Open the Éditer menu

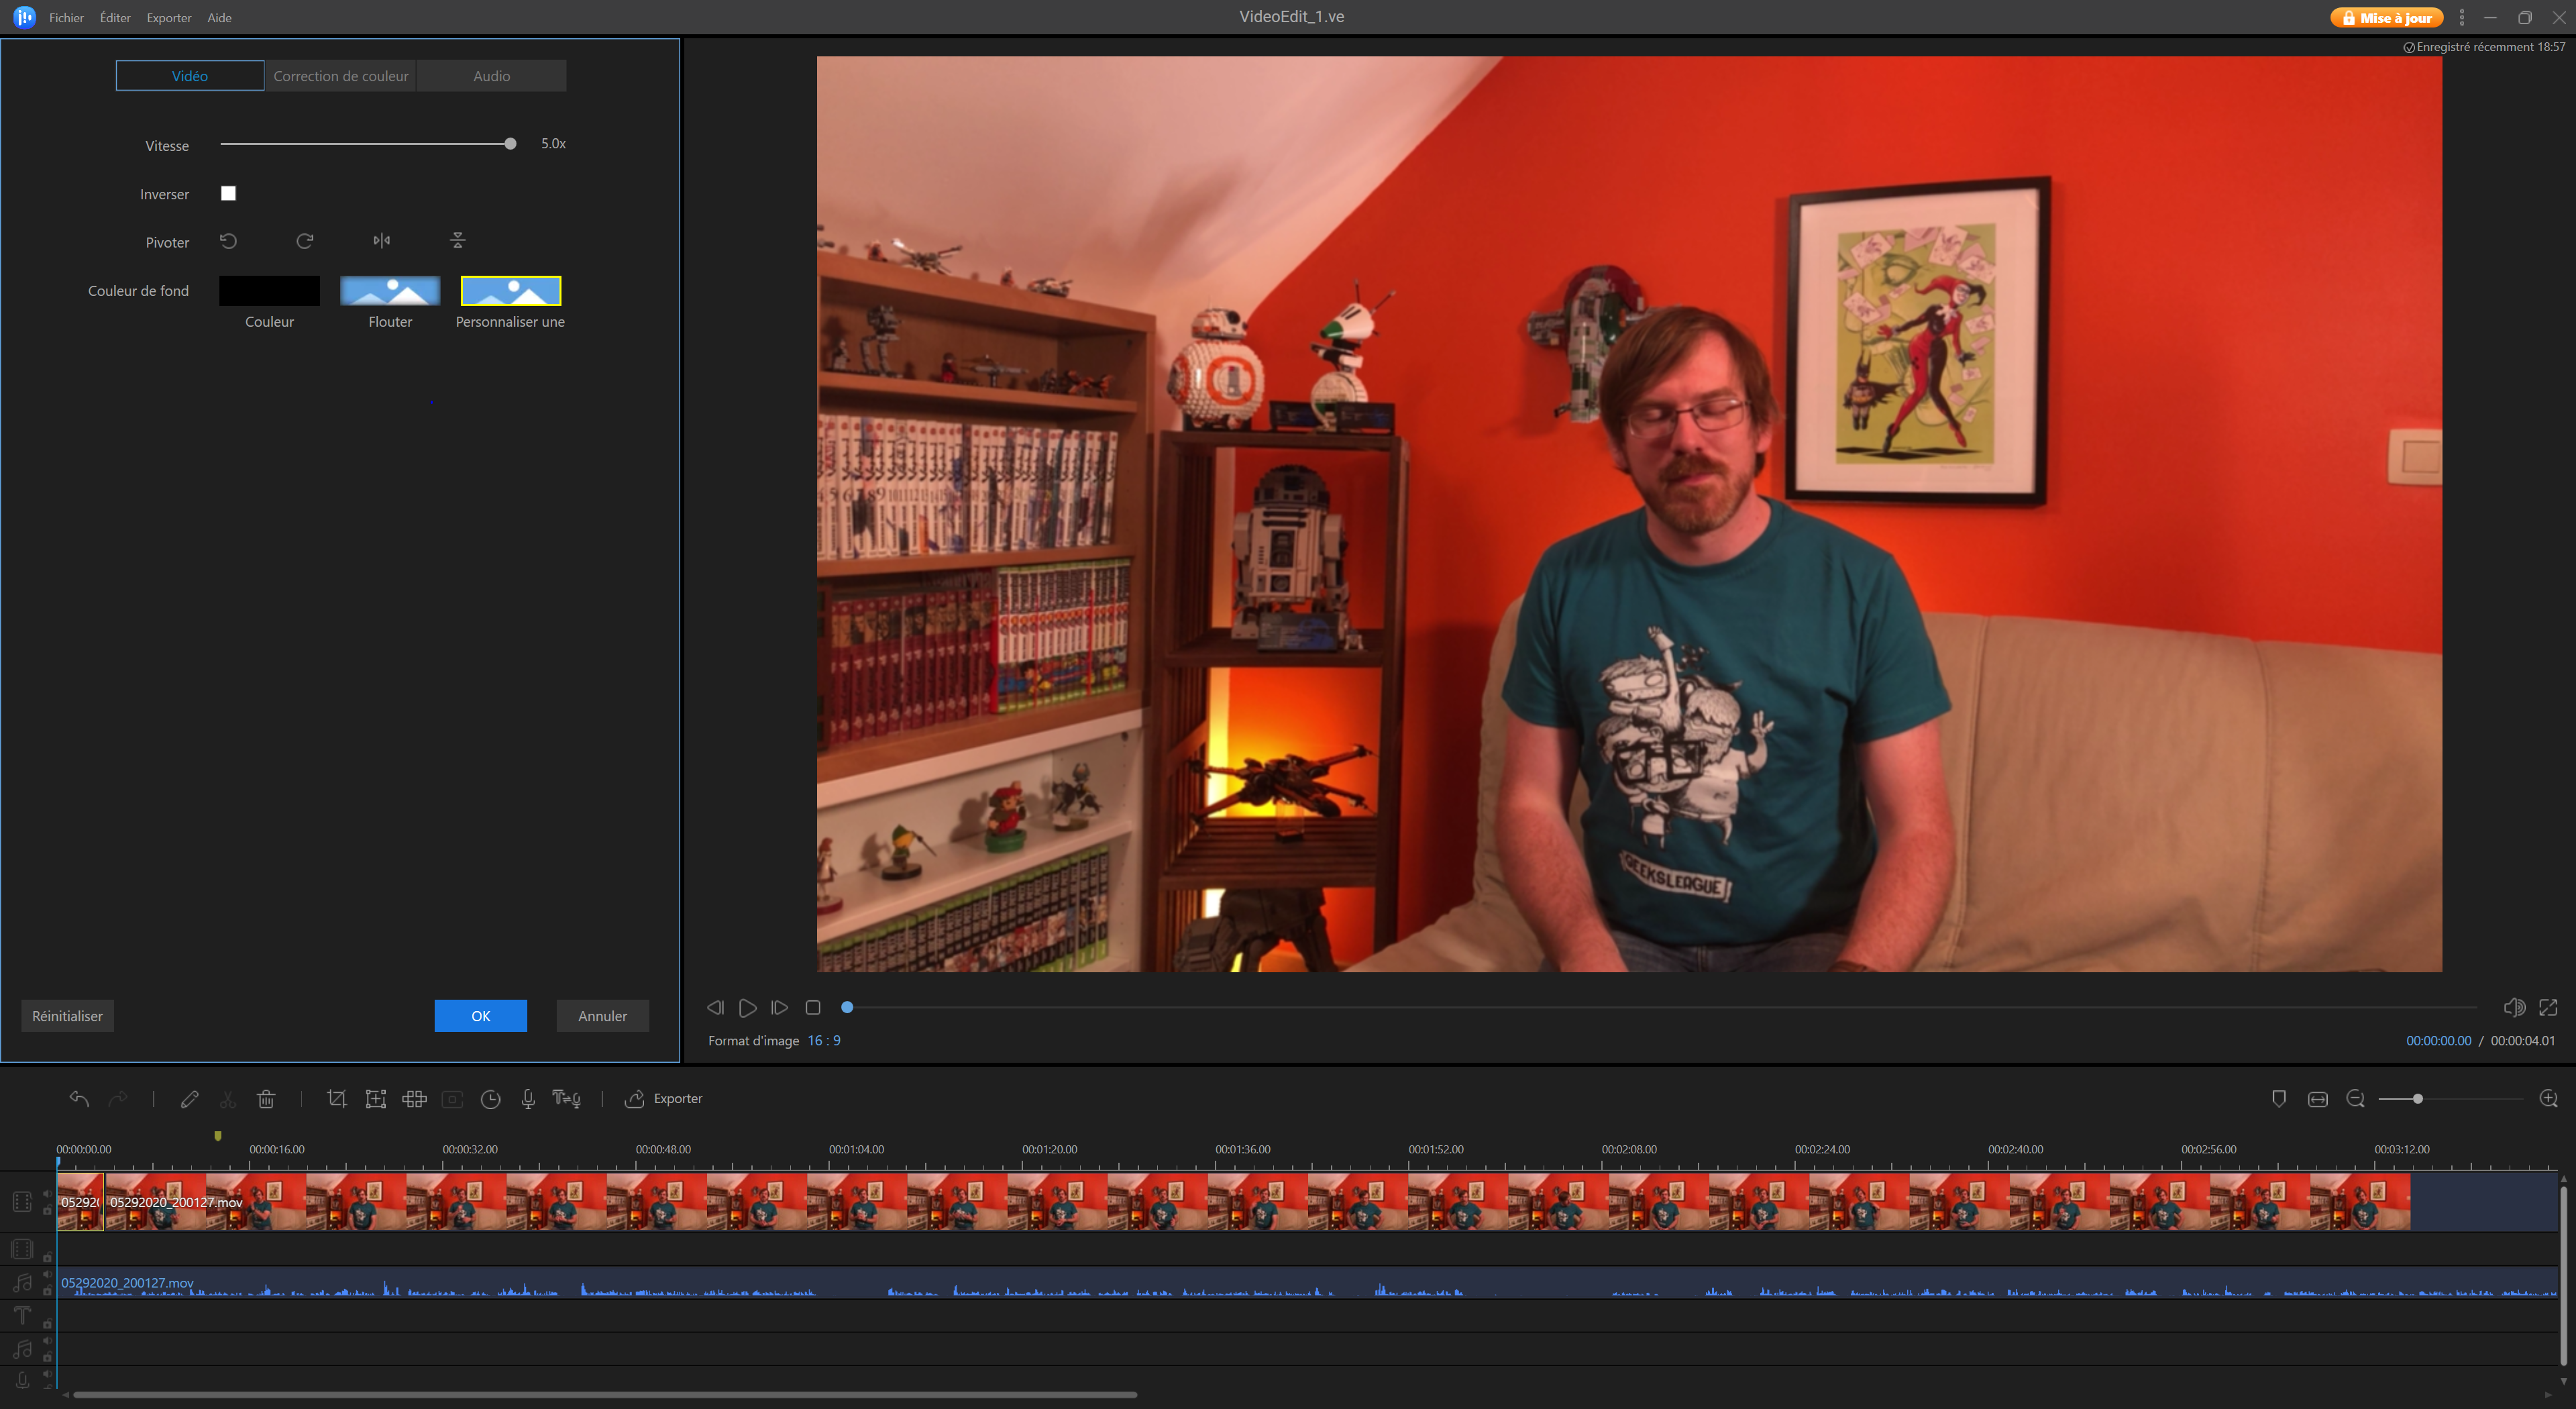coord(115,17)
